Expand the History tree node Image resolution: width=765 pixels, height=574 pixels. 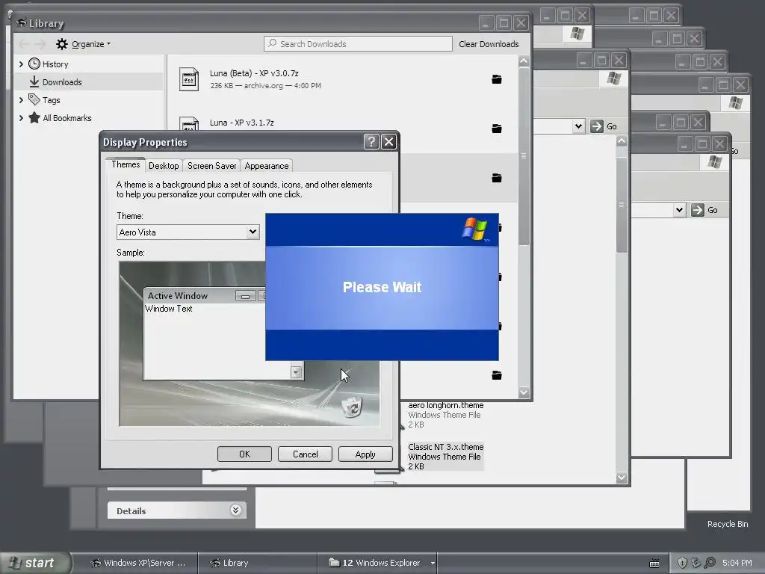[x=21, y=64]
